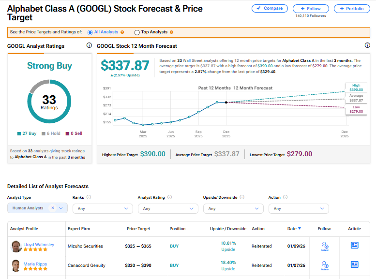Click help icon beside Upside/Downside filter
The image size is (376, 279).
coord(242,197)
